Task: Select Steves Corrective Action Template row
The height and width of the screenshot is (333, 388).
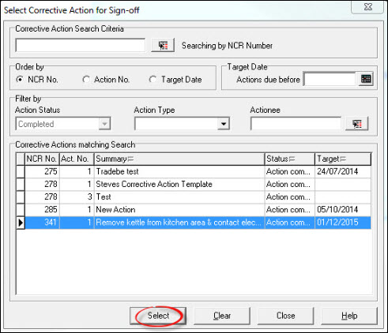Action: tap(194, 184)
